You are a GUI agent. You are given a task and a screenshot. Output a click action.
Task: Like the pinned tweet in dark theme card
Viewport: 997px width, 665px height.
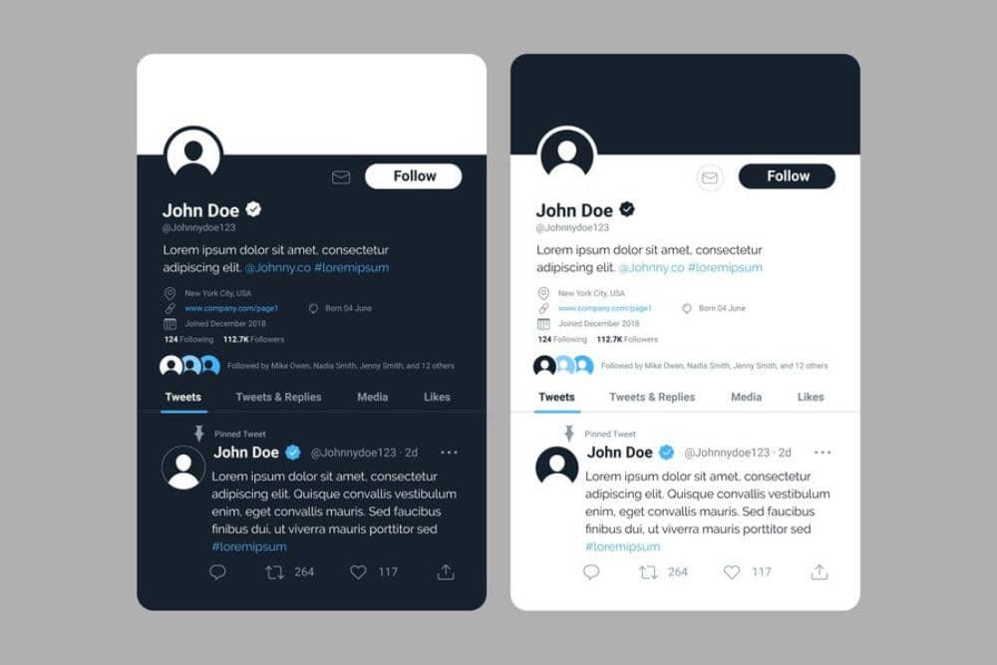(358, 572)
